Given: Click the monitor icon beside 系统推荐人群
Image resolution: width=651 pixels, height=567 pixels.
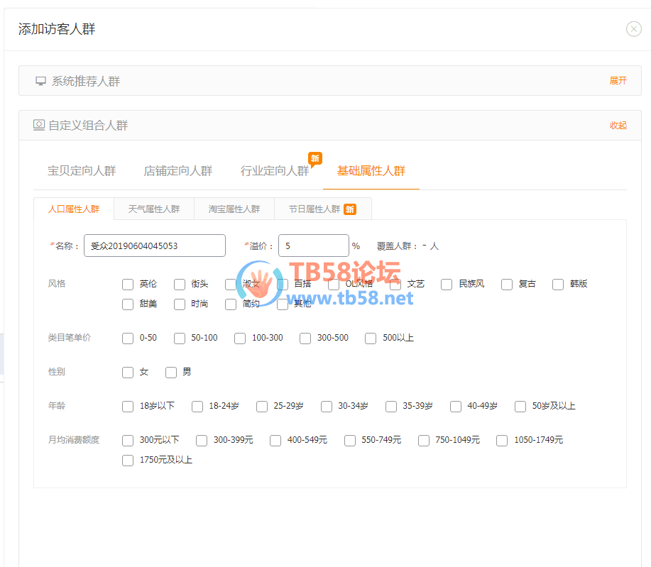Looking at the screenshot, I should (x=41, y=82).
